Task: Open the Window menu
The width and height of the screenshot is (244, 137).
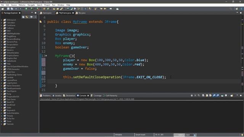Action: click(61, 5)
